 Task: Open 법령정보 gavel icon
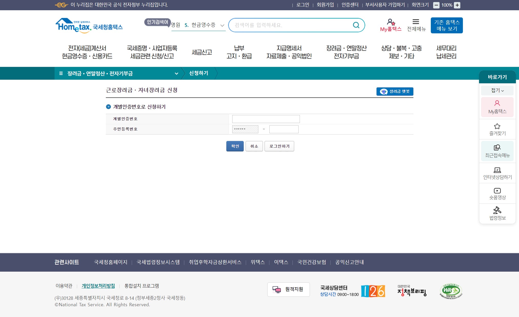coord(497,213)
